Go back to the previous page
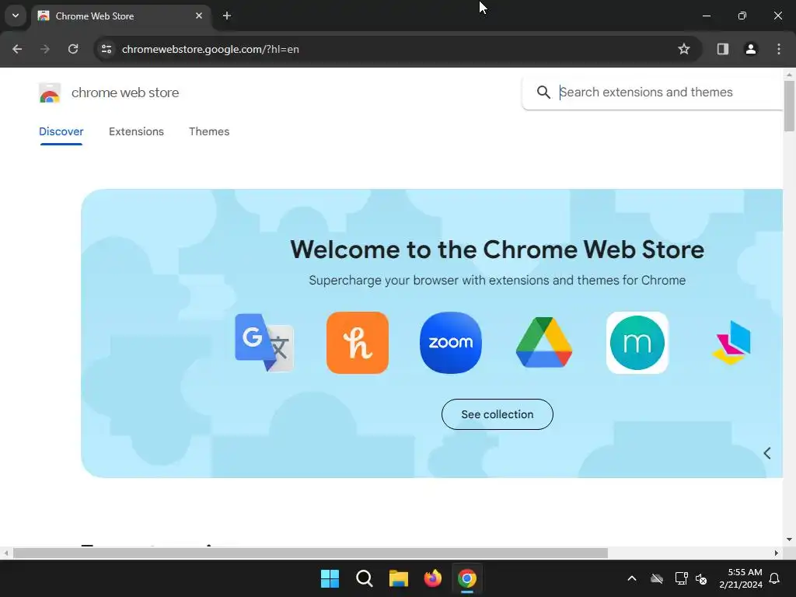796x597 pixels. tap(17, 49)
